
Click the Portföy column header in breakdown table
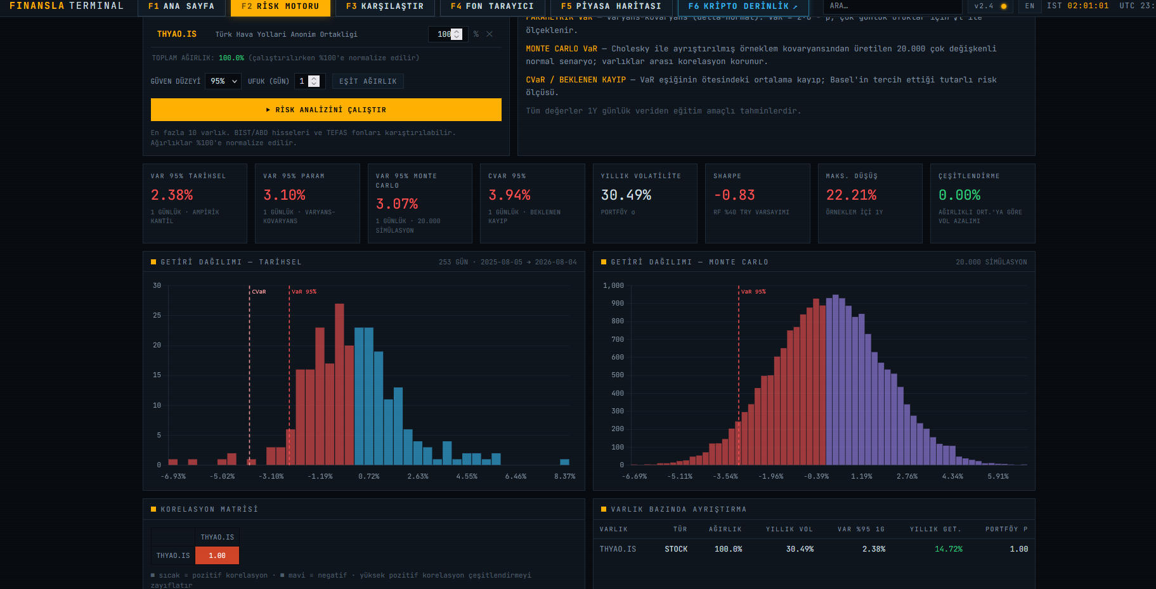(x=1006, y=529)
